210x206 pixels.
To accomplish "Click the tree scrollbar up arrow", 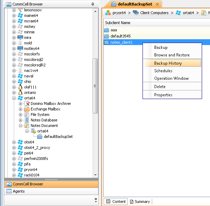I will coord(95,11).
